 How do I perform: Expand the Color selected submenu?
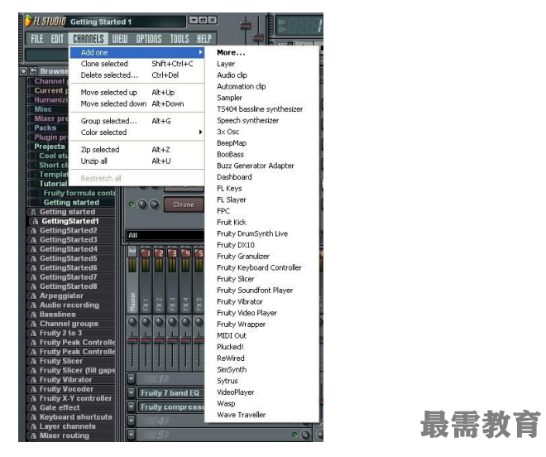[x=137, y=132]
